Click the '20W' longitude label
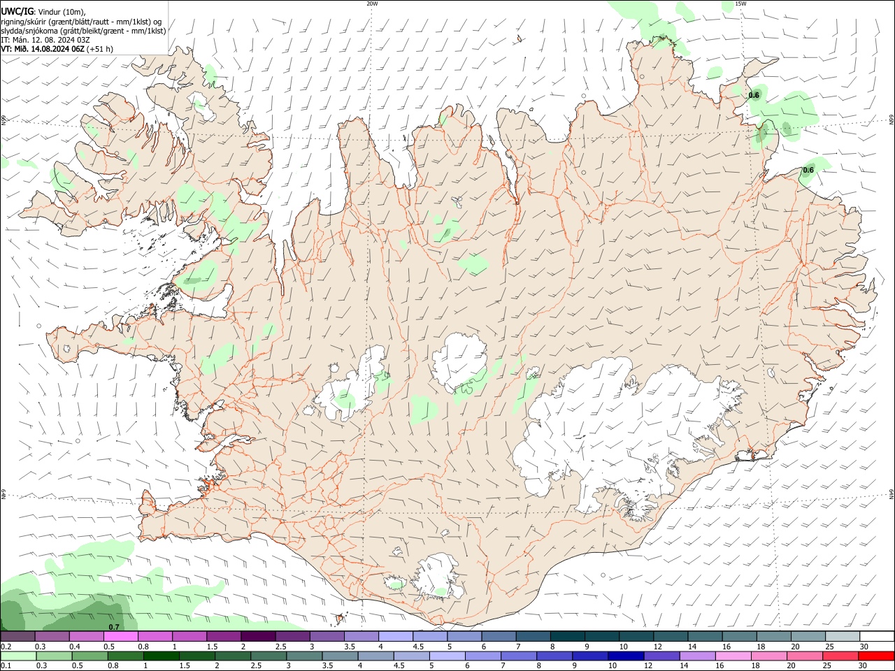This screenshot has height=671, width=895. pos(372,3)
